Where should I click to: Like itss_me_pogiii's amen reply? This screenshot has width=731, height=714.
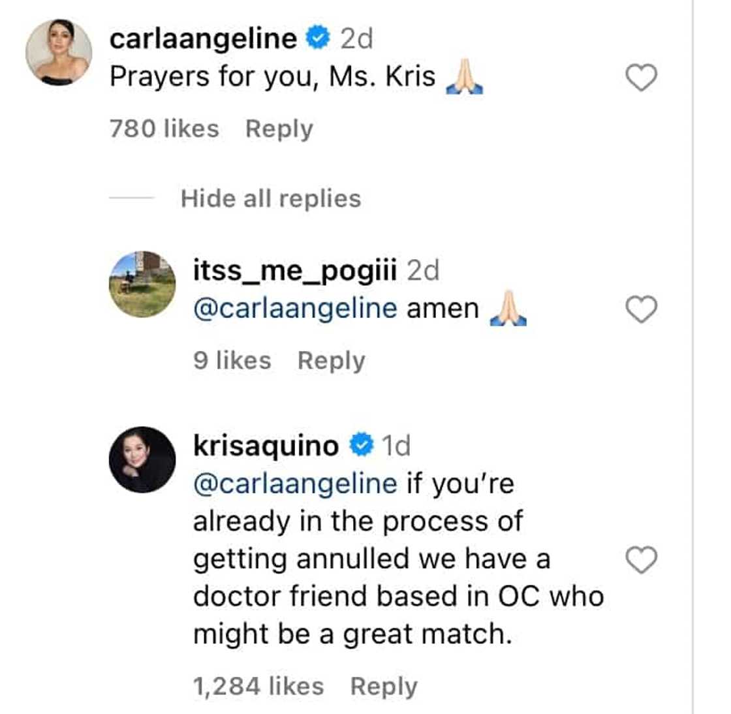(641, 309)
